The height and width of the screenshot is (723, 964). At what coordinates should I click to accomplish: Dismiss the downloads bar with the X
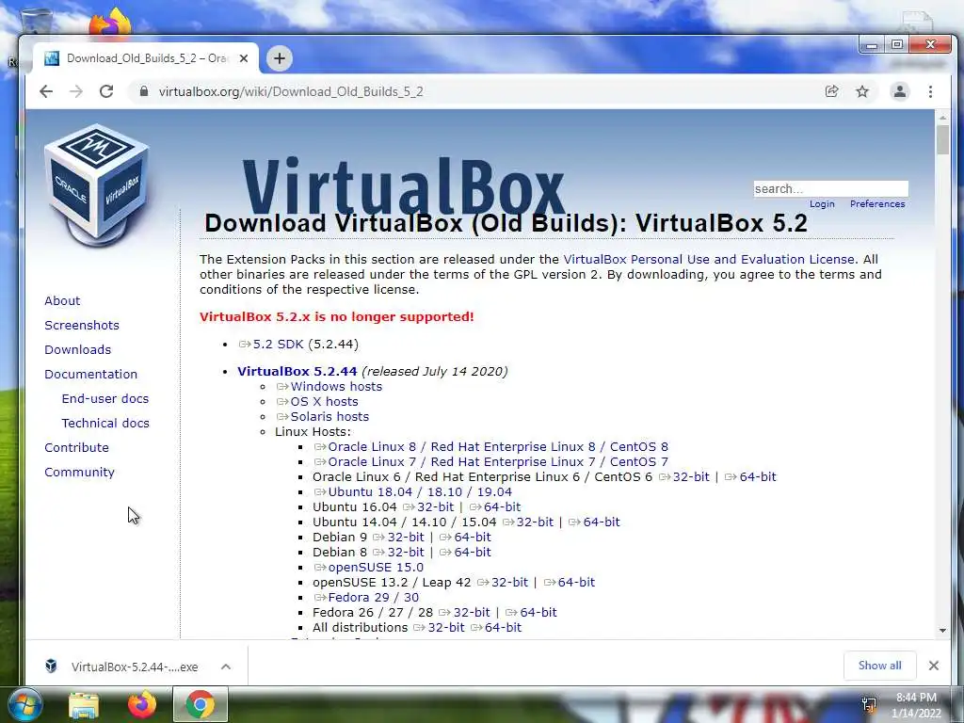(933, 666)
